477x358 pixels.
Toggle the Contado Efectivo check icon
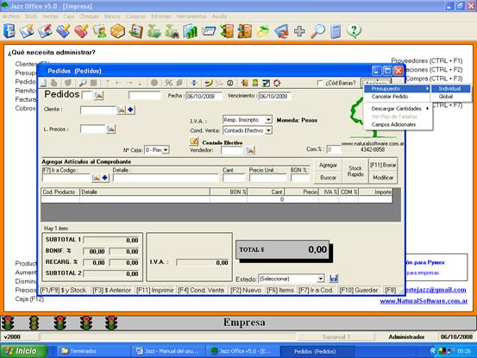pos(194,141)
